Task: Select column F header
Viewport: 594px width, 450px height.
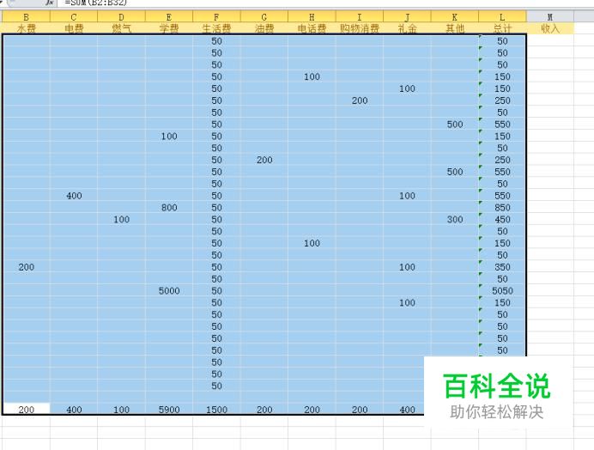Action: tap(216, 16)
